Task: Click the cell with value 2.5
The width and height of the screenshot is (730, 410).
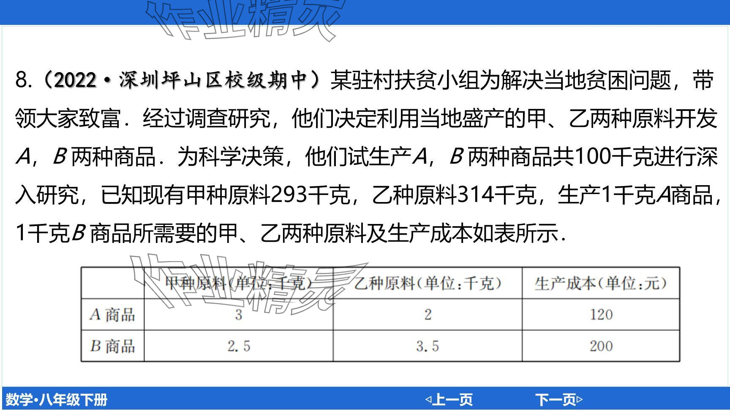Action: pos(239,346)
